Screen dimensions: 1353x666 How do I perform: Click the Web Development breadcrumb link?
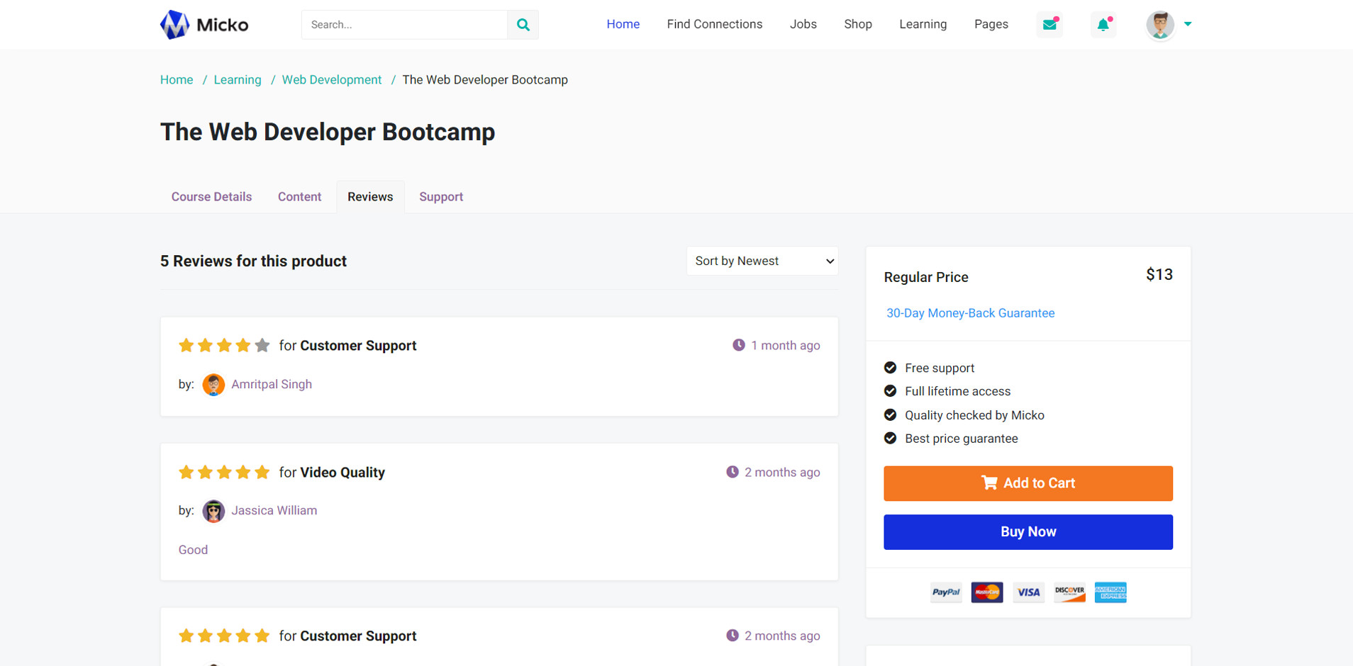331,80
